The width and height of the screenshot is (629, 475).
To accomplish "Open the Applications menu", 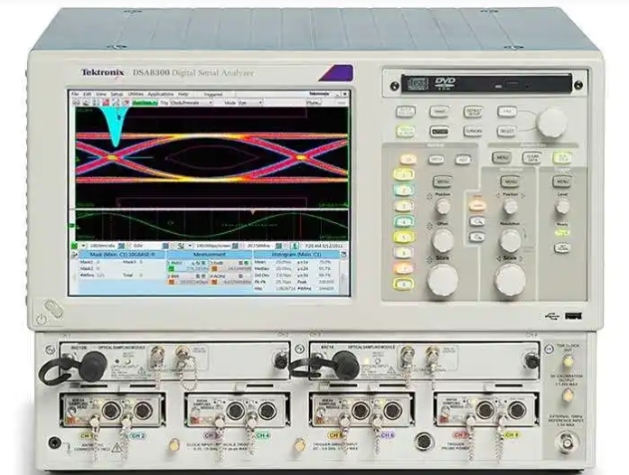I will (161, 94).
